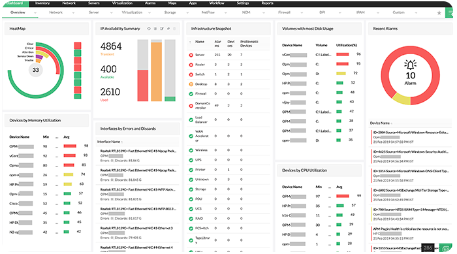Click the top red square in HeatMap column

(78, 46)
